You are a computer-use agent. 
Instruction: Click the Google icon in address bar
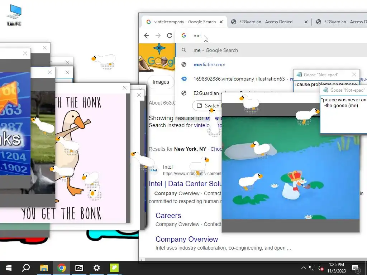click(x=184, y=35)
